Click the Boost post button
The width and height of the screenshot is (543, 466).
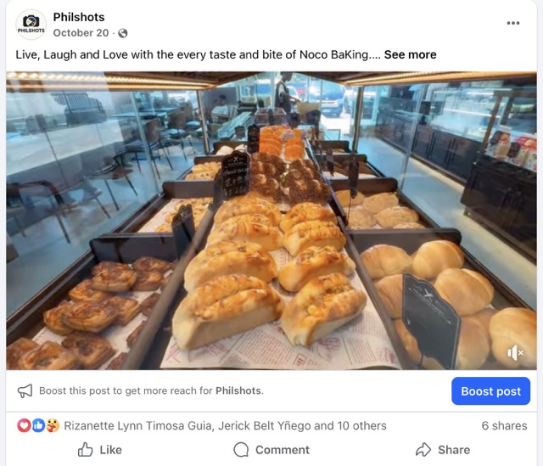pyautogui.click(x=490, y=391)
